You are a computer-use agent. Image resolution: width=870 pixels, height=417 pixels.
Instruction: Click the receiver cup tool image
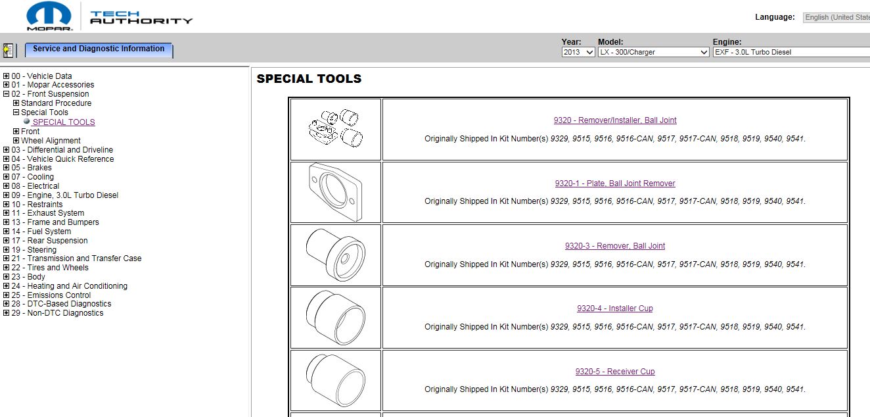335,380
